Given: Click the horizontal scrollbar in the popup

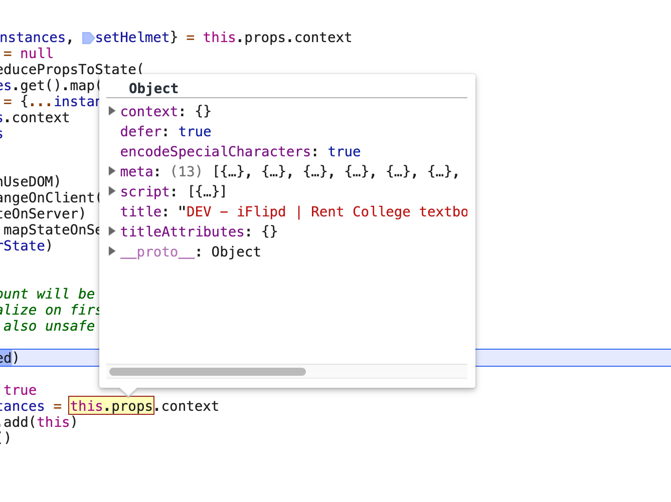Looking at the screenshot, I should [x=207, y=371].
